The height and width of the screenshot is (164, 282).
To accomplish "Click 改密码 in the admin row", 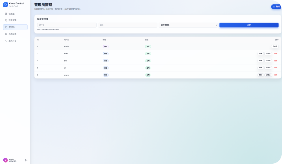I will [275, 47].
